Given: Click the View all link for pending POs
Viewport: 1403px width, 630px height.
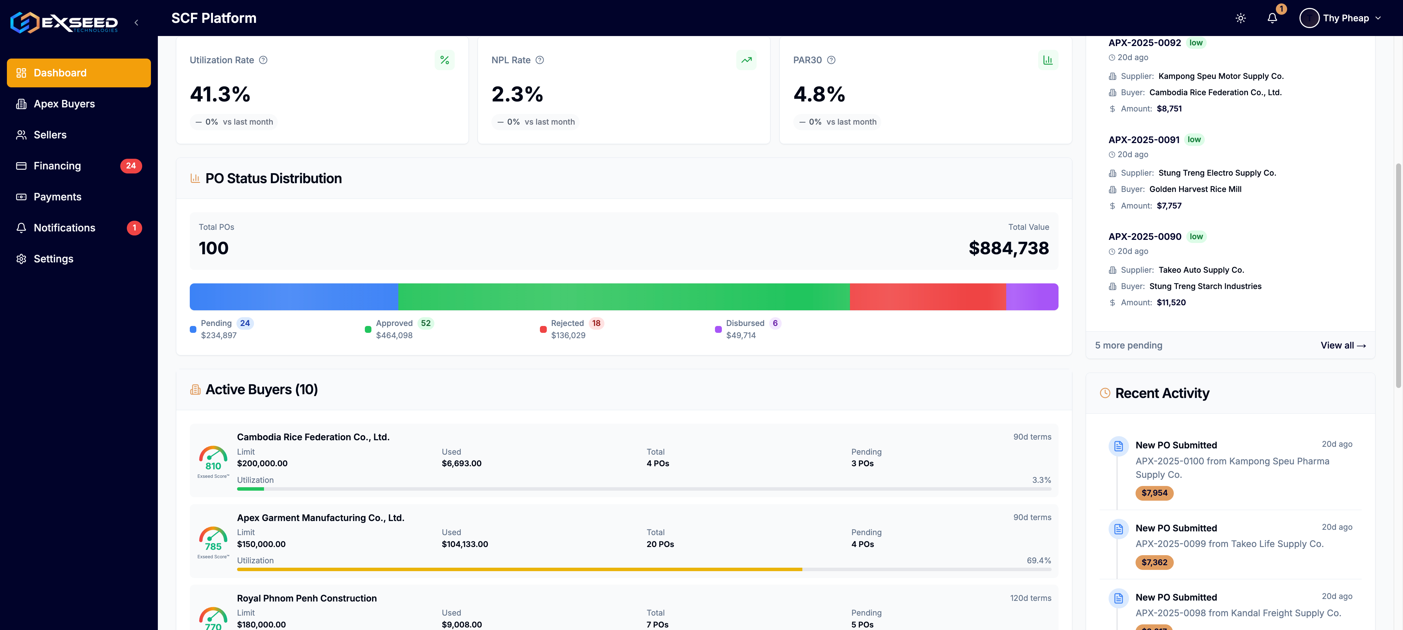Looking at the screenshot, I should pyautogui.click(x=1343, y=345).
